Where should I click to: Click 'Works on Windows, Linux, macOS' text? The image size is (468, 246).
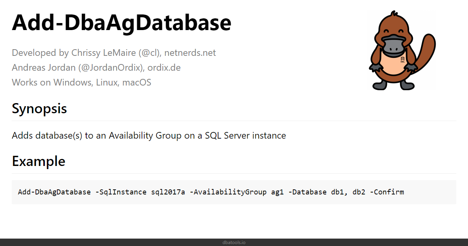click(82, 82)
